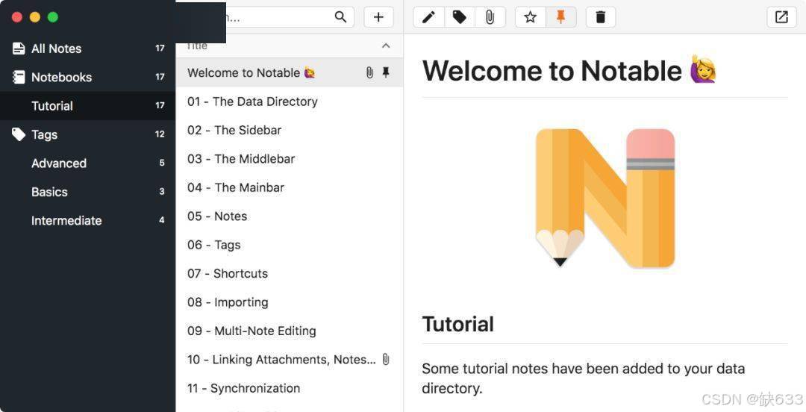Select the Basics tag

87,192
